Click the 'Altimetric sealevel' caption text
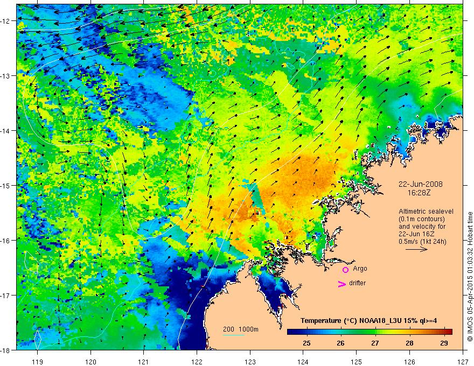The image size is (474, 366). pos(426,212)
